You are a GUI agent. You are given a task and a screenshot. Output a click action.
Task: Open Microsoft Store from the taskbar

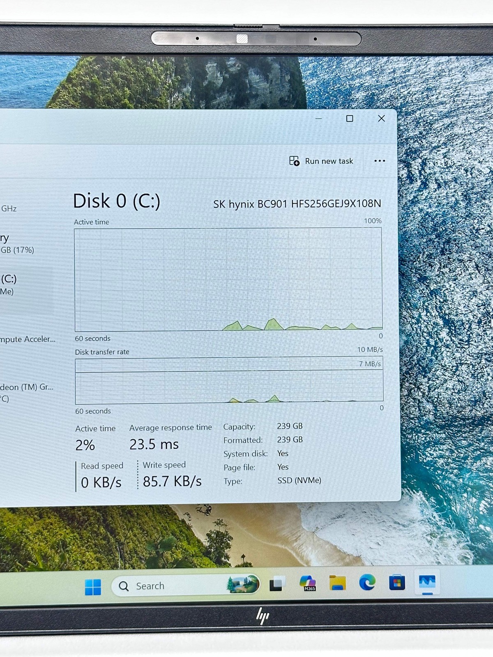point(397,582)
